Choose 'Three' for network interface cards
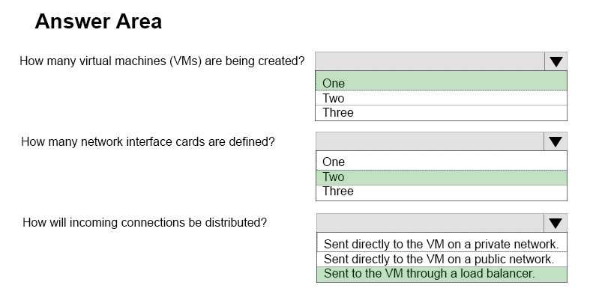 coord(441,192)
